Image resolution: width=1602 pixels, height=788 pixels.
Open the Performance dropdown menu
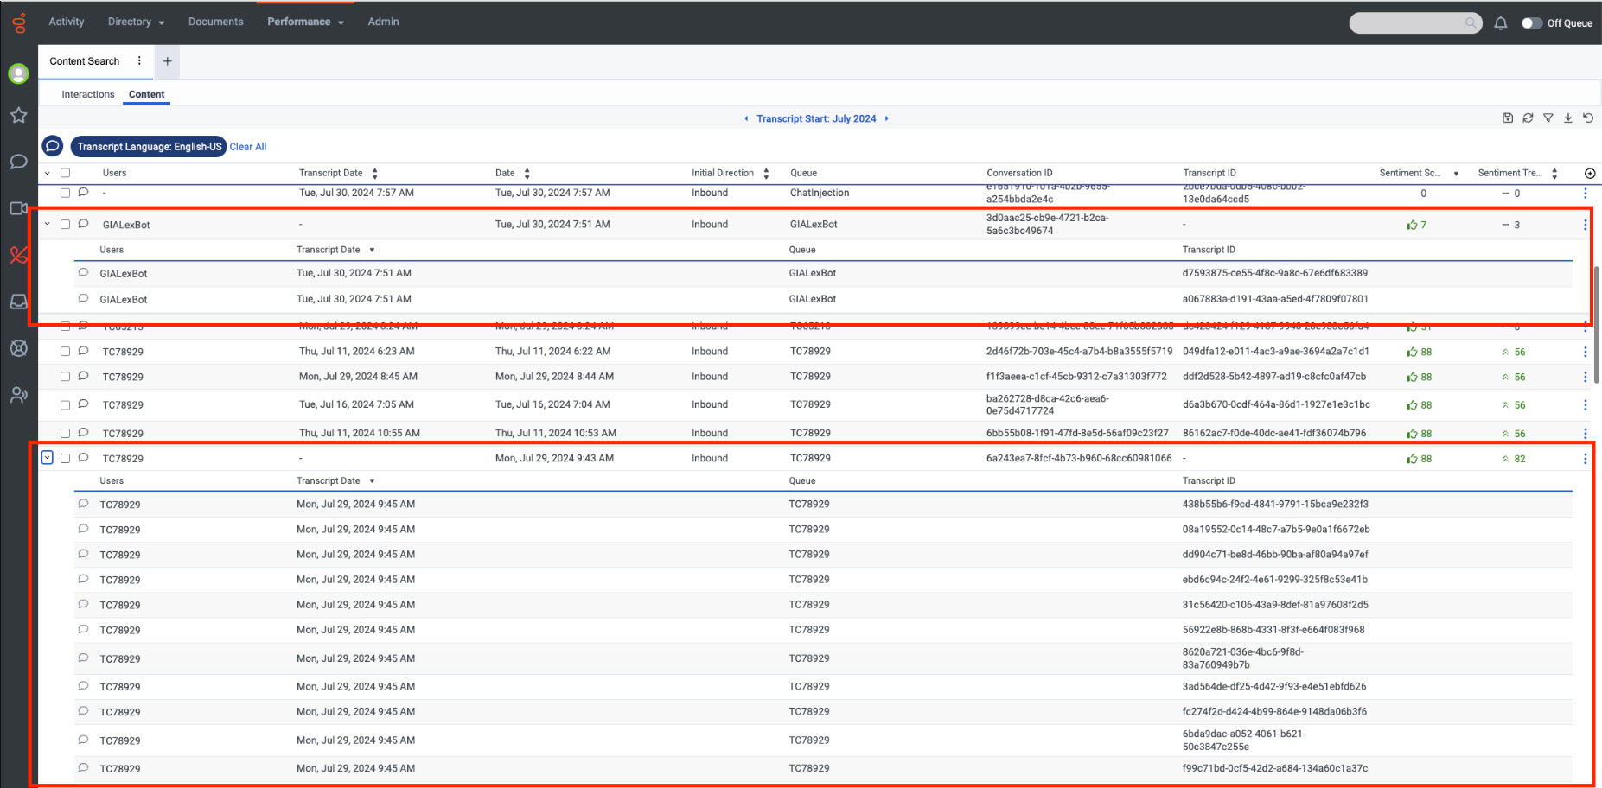coord(305,22)
